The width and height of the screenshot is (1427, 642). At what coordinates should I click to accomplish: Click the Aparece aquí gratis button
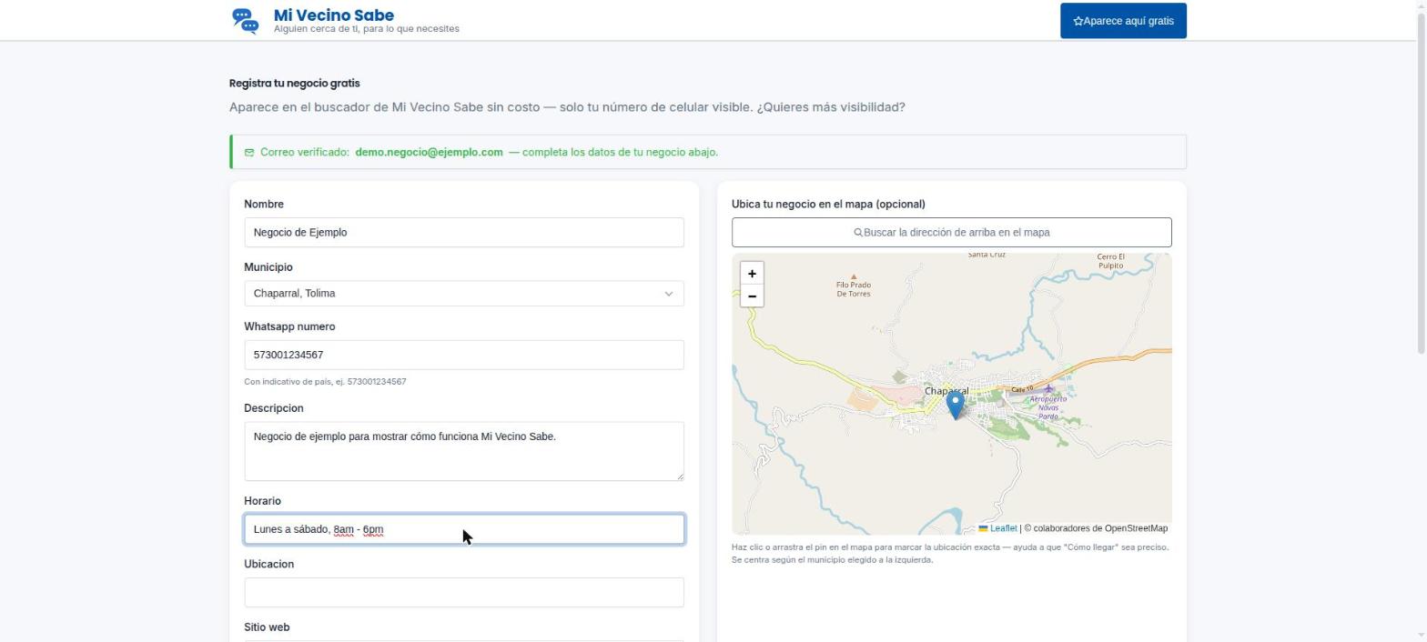tap(1123, 21)
